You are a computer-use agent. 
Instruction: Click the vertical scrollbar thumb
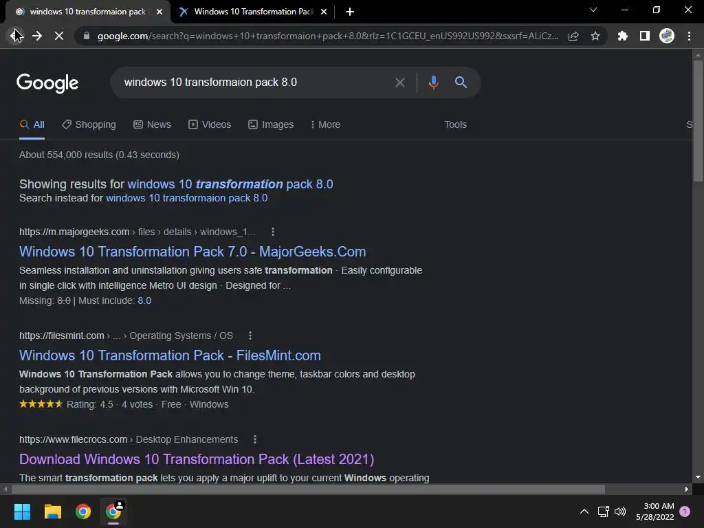pyautogui.click(x=698, y=121)
